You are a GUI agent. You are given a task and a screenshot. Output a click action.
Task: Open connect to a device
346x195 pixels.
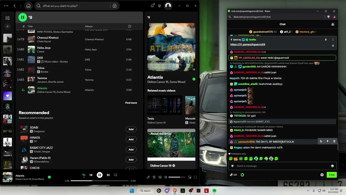(160, 177)
